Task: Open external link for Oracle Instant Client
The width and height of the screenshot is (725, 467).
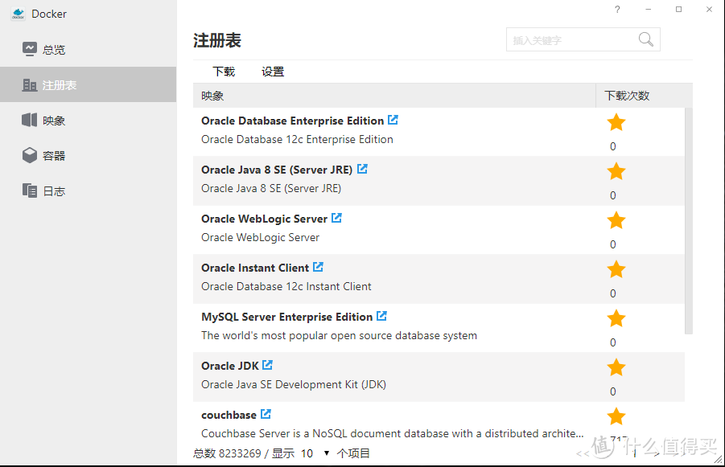Action: 318,267
